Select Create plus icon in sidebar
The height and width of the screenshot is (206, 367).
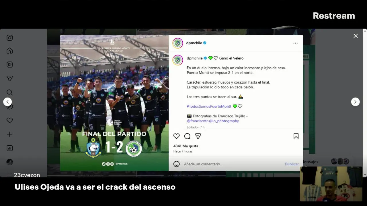(9, 134)
